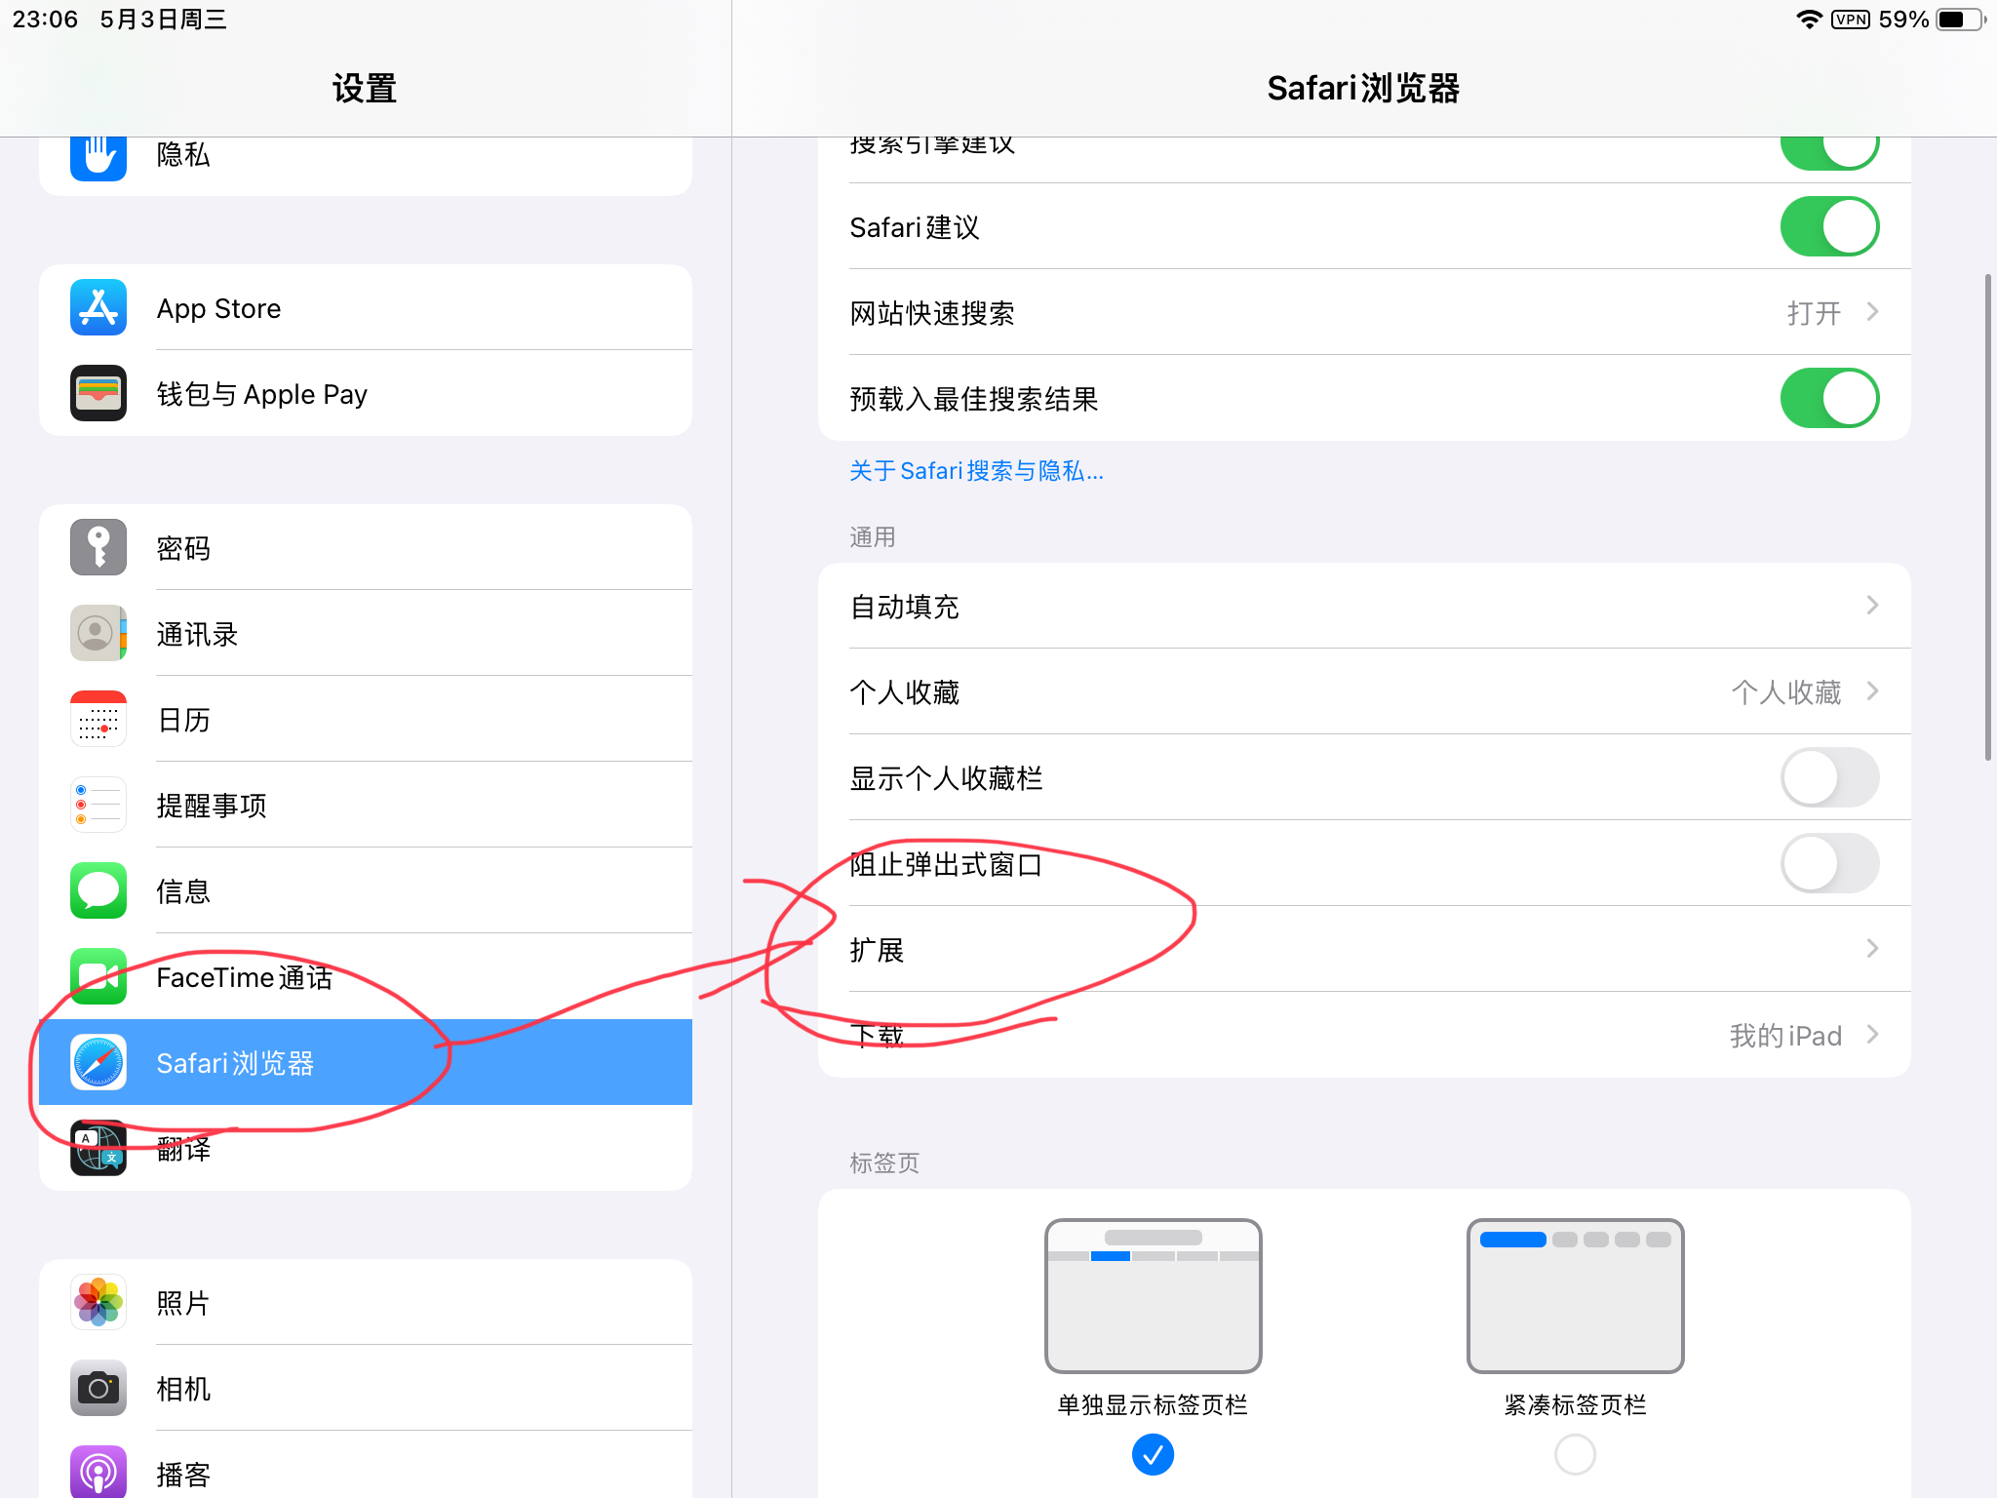Open the Reminders icon
1997x1498 pixels.
98,806
